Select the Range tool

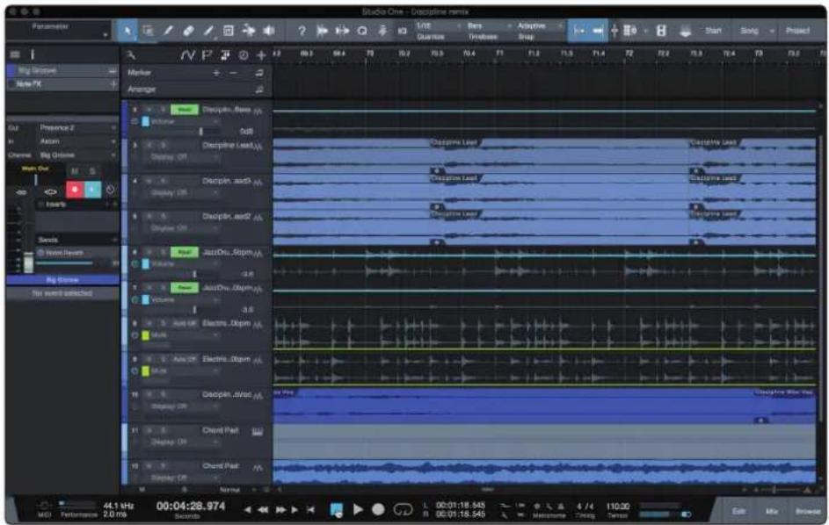pos(148,31)
